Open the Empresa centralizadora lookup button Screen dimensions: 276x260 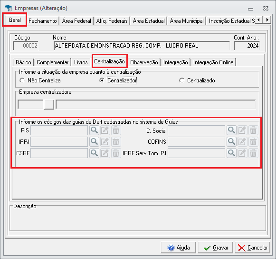point(49,104)
